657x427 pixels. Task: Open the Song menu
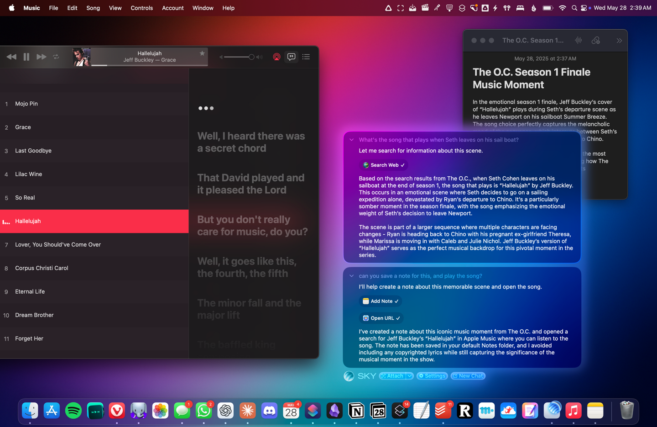(93, 8)
